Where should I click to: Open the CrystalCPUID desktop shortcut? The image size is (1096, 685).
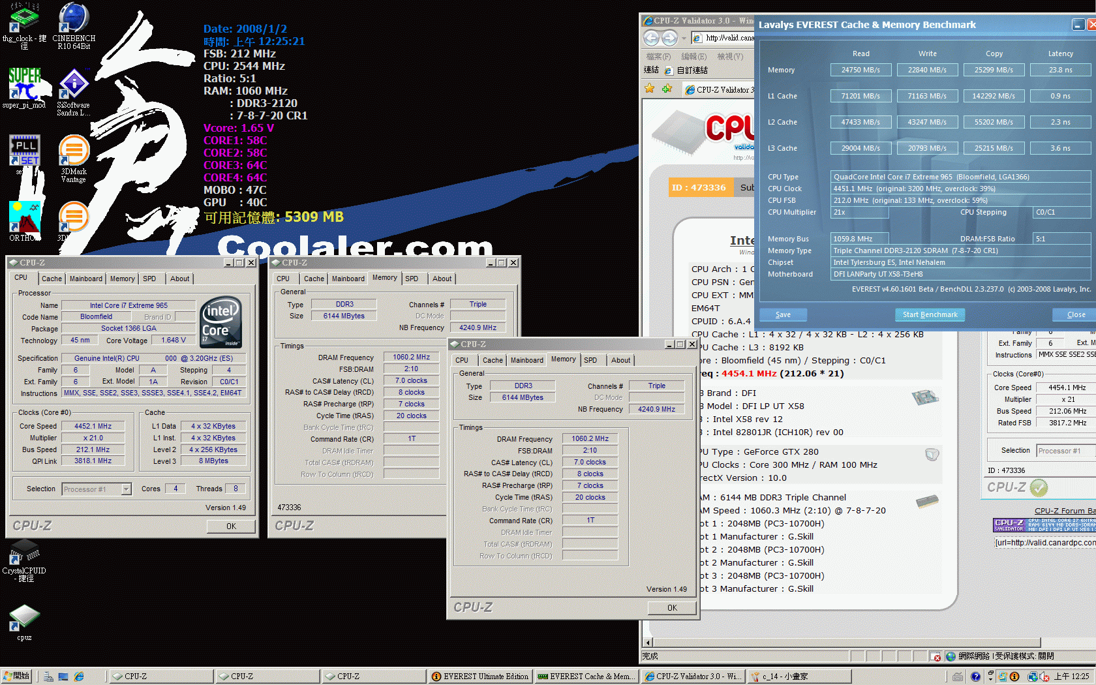[24, 560]
